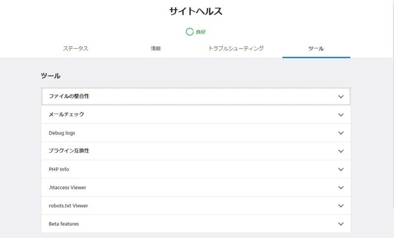Click the プラグイン互換性 section title
The image size is (394, 238).
point(69,151)
